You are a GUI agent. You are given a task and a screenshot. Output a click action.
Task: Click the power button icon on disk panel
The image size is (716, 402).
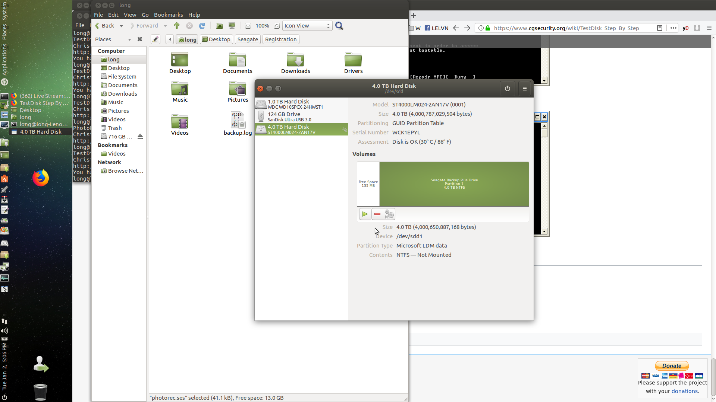[x=508, y=88]
